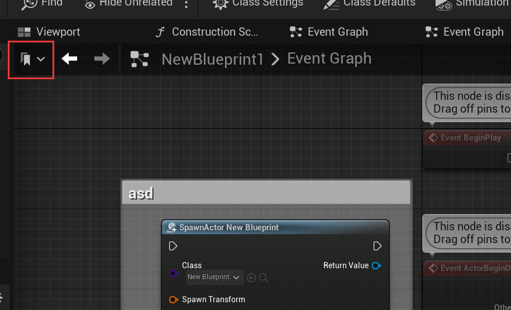Image resolution: width=511 pixels, height=310 pixels.
Task: Open Class Settings
Action: (258, 4)
